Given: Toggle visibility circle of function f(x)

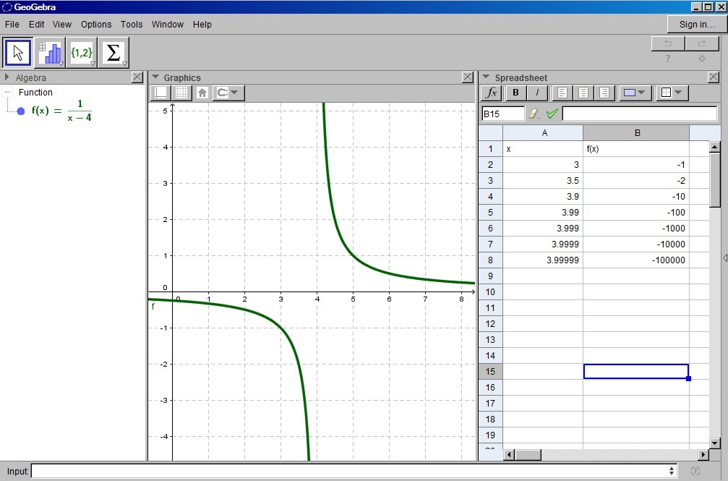Looking at the screenshot, I should point(21,111).
